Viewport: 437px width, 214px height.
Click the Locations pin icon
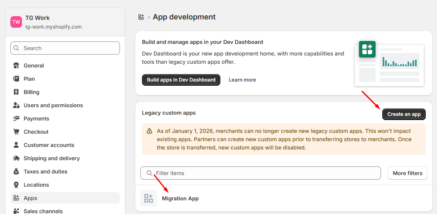point(16,185)
